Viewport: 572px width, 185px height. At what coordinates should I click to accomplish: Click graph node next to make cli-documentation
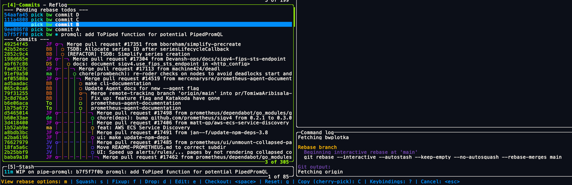pyautogui.click(x=81, y=84)
